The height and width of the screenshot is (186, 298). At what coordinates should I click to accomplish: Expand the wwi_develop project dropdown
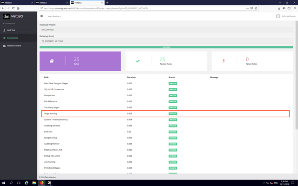tap(54, 16)
